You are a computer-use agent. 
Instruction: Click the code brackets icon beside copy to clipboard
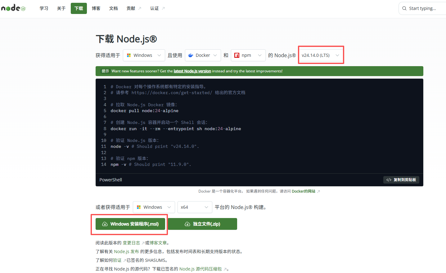[x=389, y=180]
